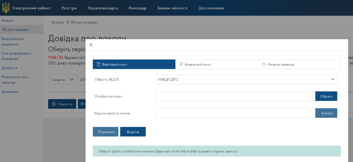Screen dimensions: 353x162
Task: Open the Реєстри menu
Action: [x=69, y=8]
